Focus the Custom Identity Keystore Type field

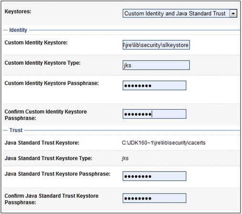[x=156, y=65]
